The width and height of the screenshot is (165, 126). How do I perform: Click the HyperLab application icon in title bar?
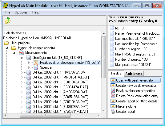(6, 6)
